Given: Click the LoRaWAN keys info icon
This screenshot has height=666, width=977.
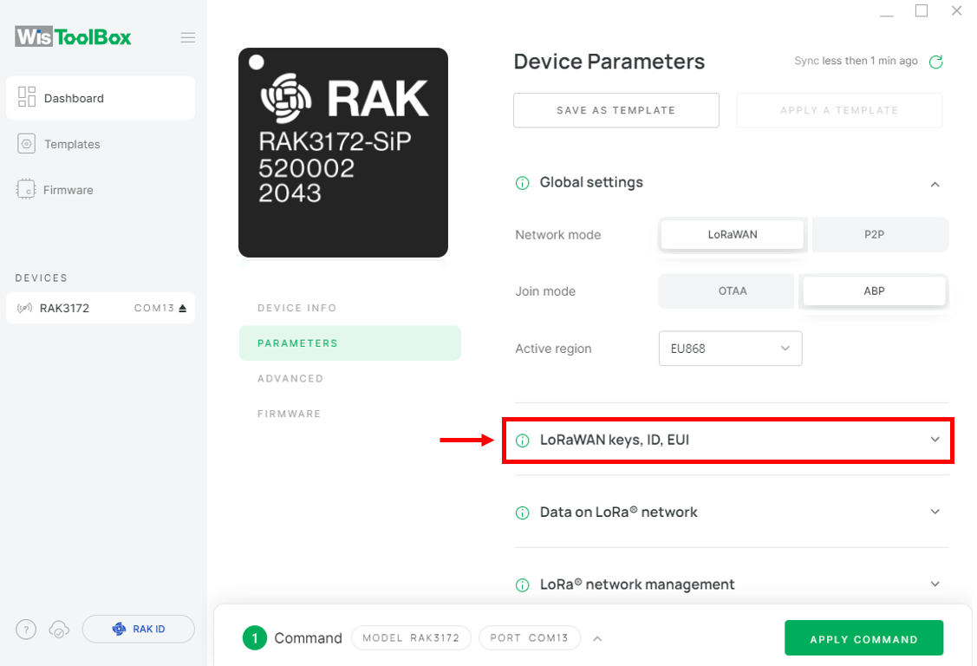Looking at the screenshot, I should click(x=522, y=441).
